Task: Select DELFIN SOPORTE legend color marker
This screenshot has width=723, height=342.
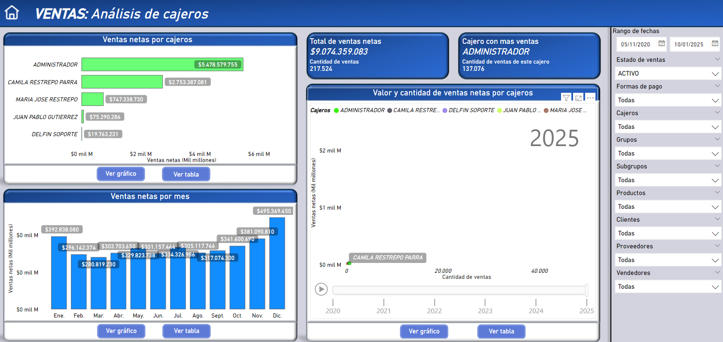Action: (445, 110)
